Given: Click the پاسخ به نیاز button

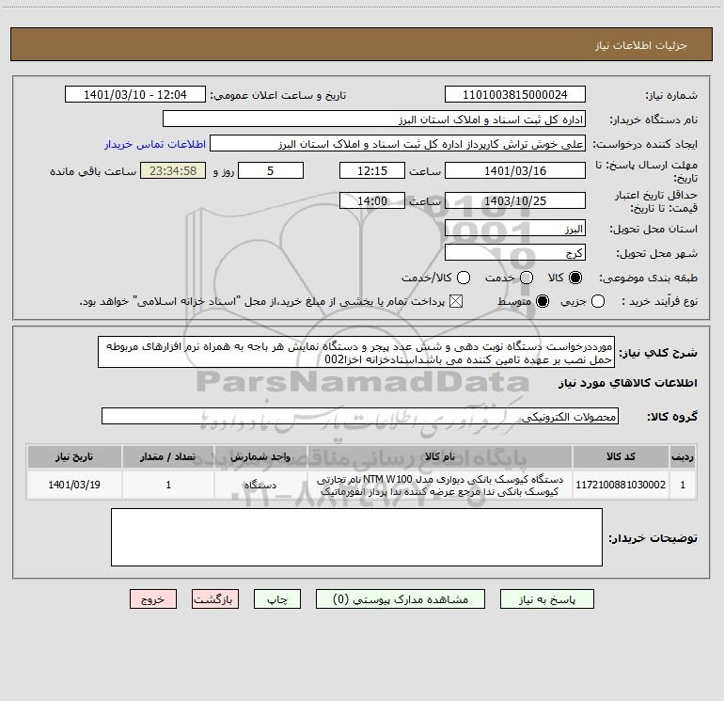Looking at the screenshot, I should click(x=546, y=598).
